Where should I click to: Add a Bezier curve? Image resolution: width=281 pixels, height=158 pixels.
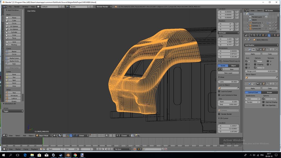[13, 51]
